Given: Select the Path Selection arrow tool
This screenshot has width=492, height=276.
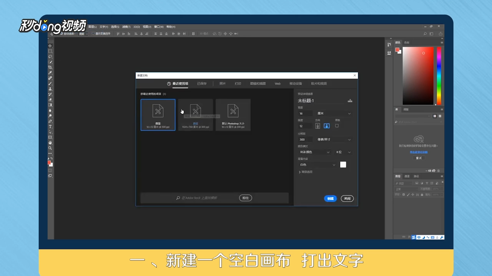Looking at the screenshot, I should (50, 132).
